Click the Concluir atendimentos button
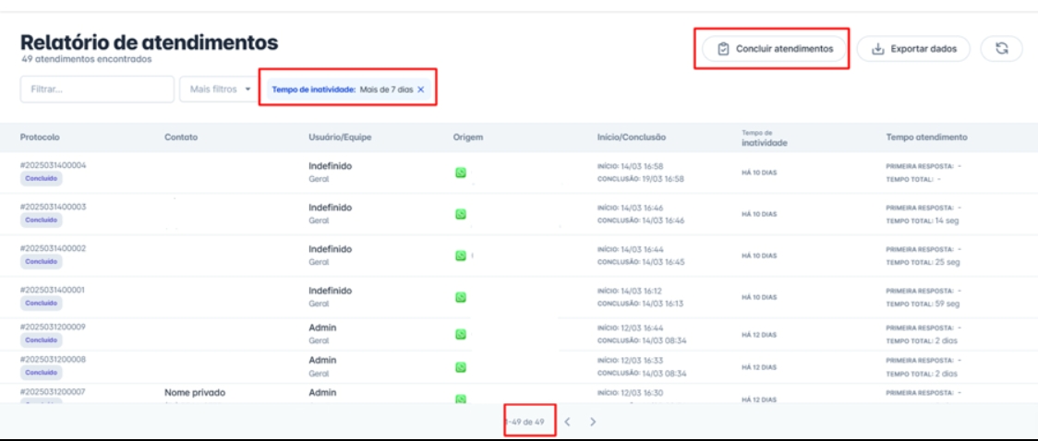The height and width of the screenshot is (441, 1038). [x=775, y=49]
